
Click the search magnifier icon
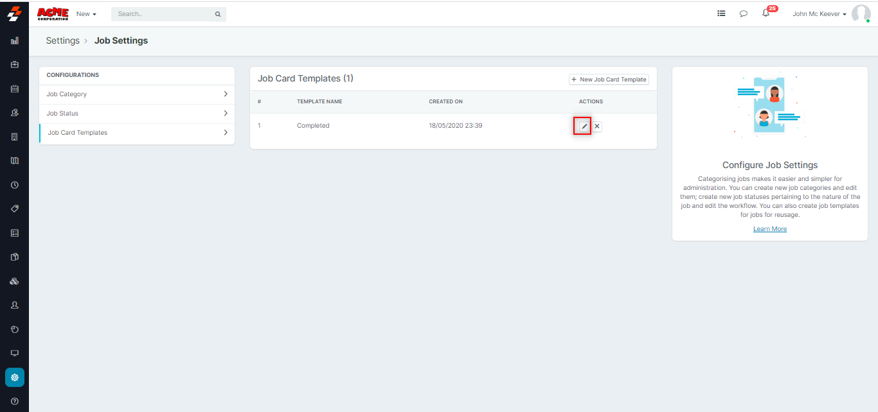(218, 13)
